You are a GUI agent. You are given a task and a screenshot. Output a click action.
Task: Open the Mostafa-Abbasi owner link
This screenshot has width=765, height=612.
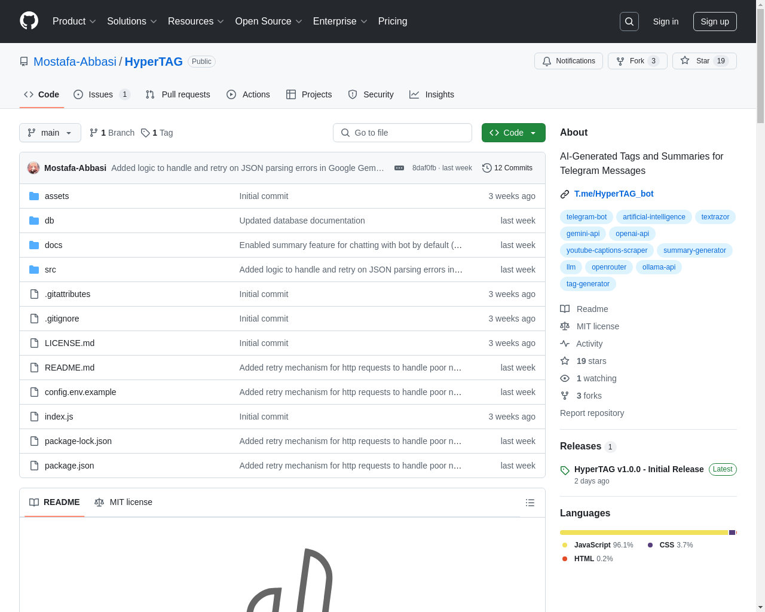[x=75, y=62]
